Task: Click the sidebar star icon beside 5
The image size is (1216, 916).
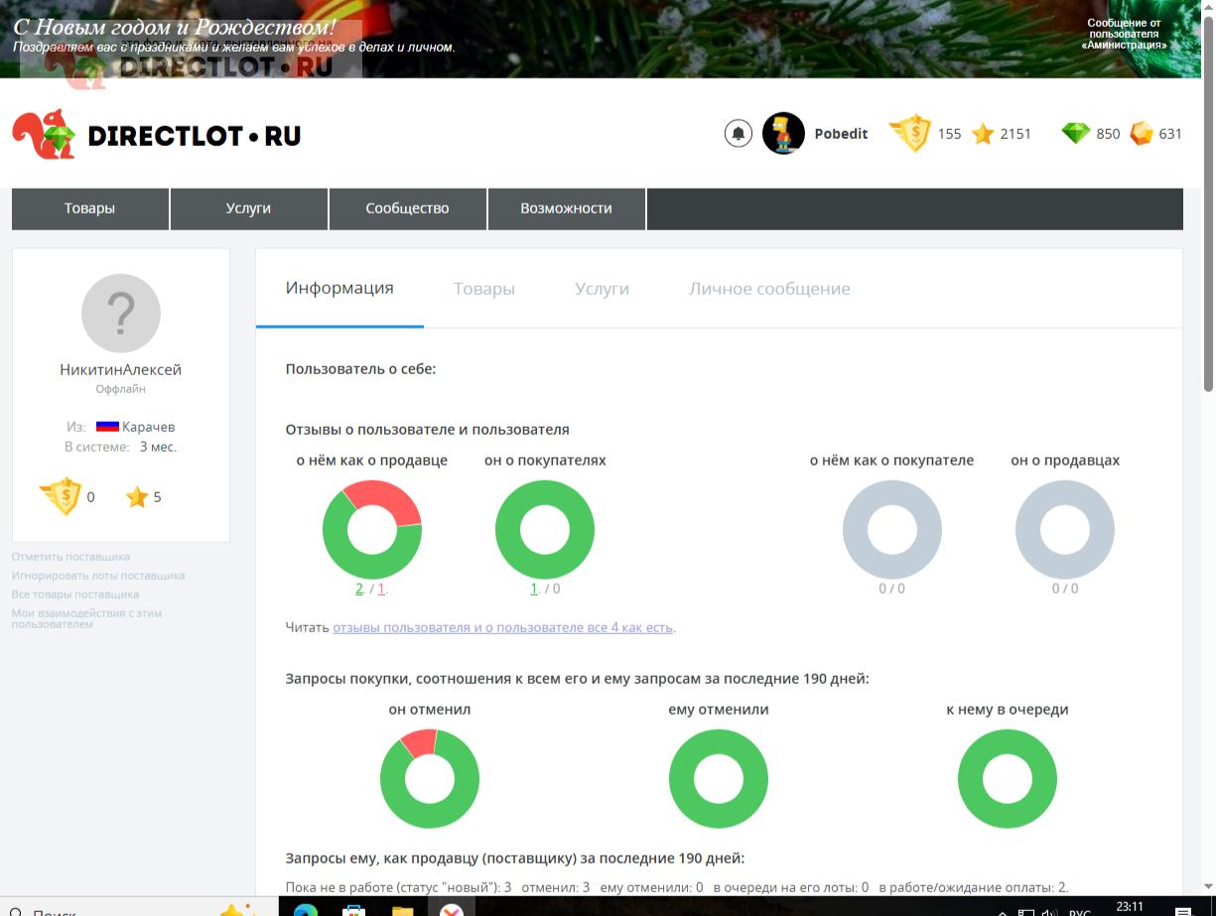Action: (x=137, y=497)
